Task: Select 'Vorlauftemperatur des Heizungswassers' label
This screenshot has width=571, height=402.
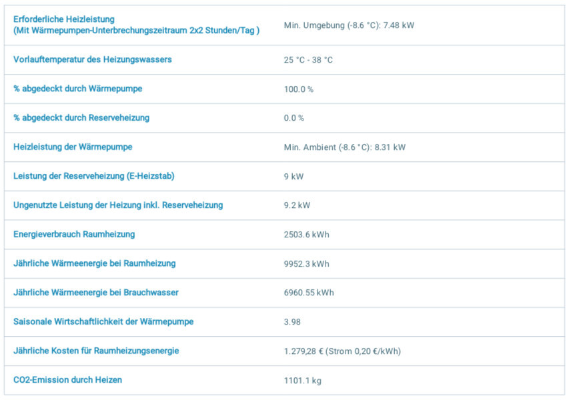Action: coord(92,59)
